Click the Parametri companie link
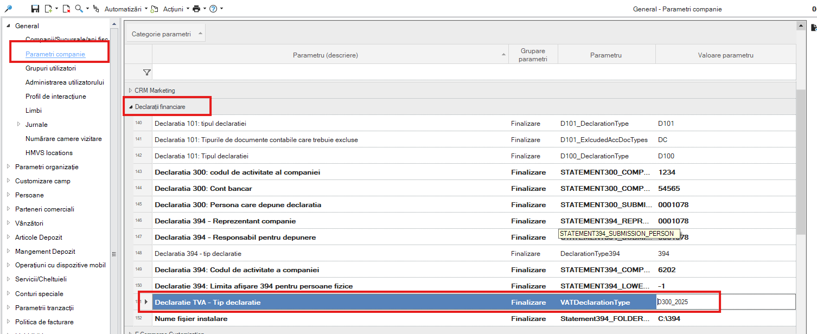The width and height of the screenshot is (817, 334). [55, 54]
